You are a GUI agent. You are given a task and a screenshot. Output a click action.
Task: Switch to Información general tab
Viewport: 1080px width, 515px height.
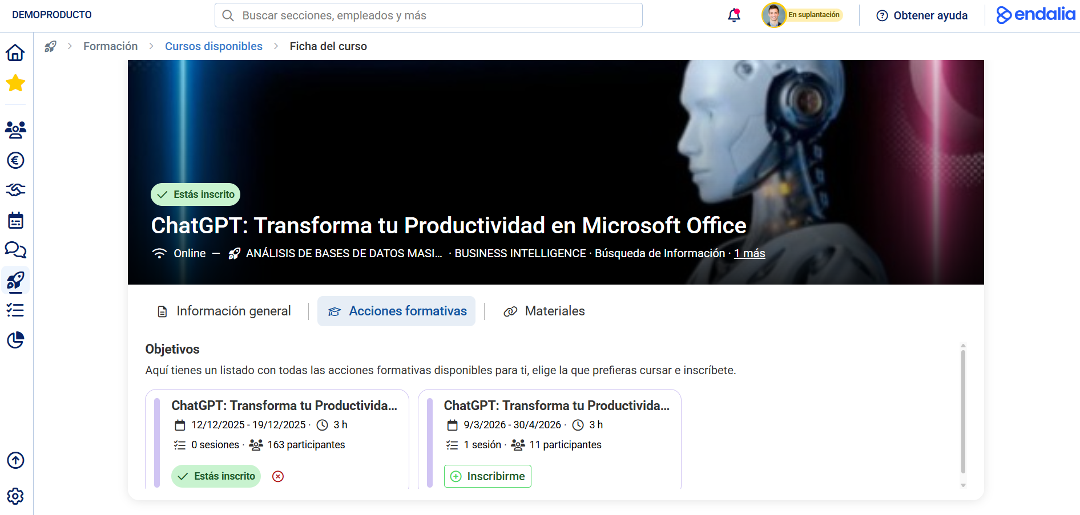[224, 311]
